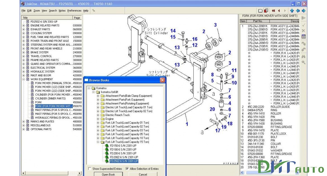Click the checkmark icon in right sidebar
The width and height of the screenshot is (327, 176).
[304, 25]
